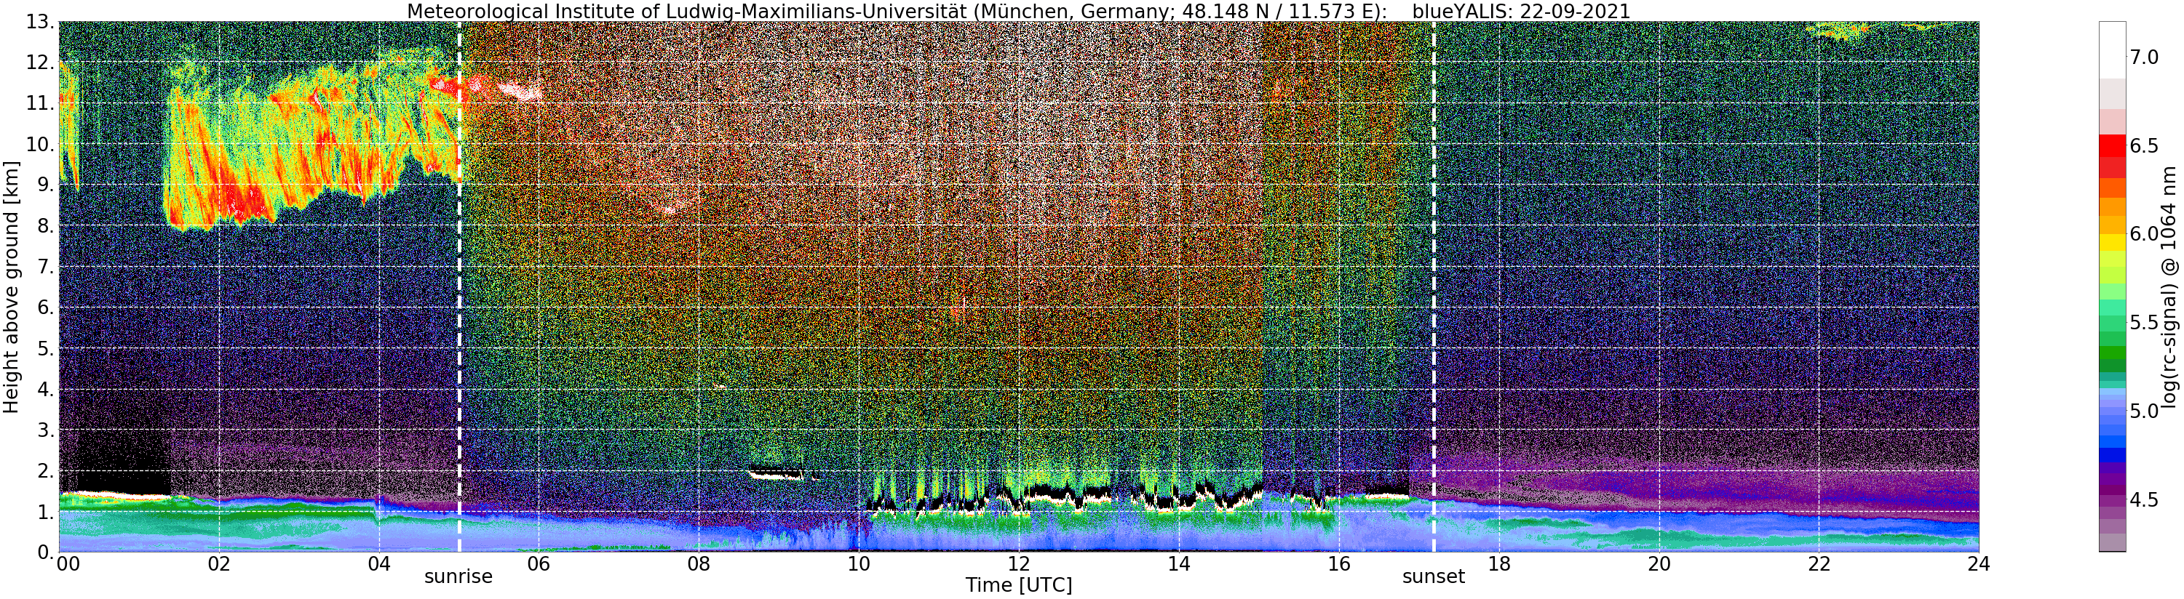Click the colorbar tick value 5.0
The image size is (2184, 599).
point(2144,411)
